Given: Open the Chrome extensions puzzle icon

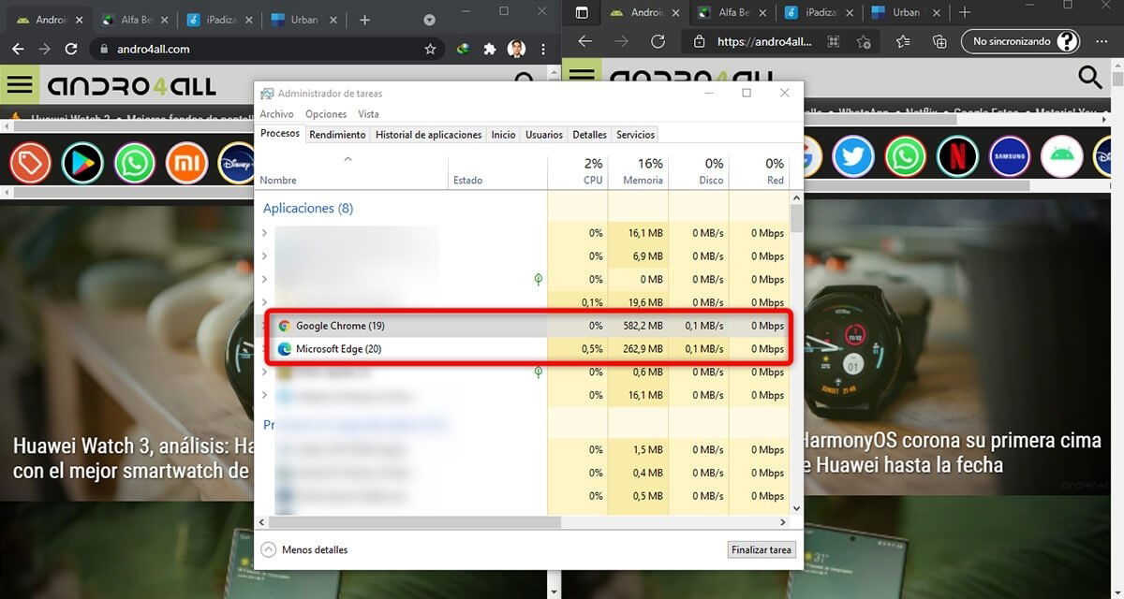Looking at the screenshot, I should coord(489,48).
